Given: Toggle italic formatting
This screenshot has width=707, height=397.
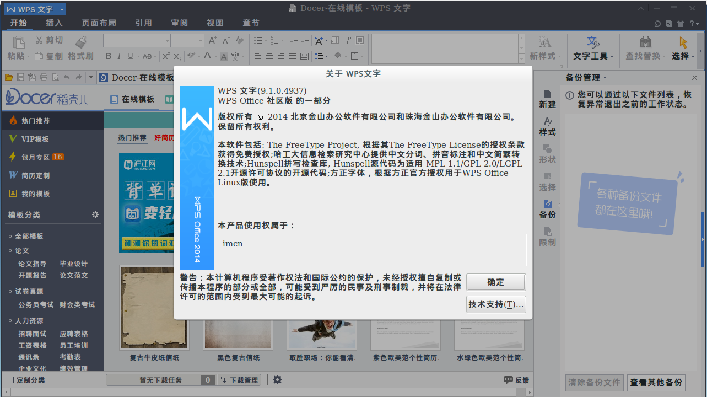Looking at the screenshot, I should (120, 56).
